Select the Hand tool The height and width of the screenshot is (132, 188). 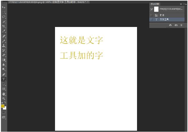[x=4, y=94]
